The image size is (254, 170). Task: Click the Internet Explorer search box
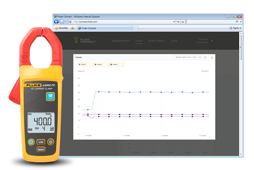pyautogui.click(x=210, y=22)
